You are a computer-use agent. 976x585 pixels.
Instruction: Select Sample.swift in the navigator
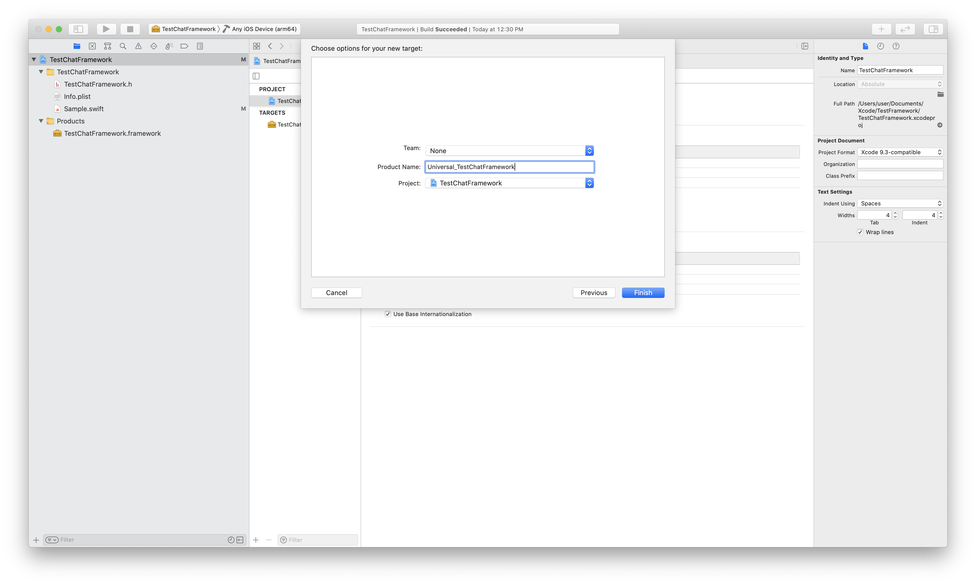[x=84, y=109]
